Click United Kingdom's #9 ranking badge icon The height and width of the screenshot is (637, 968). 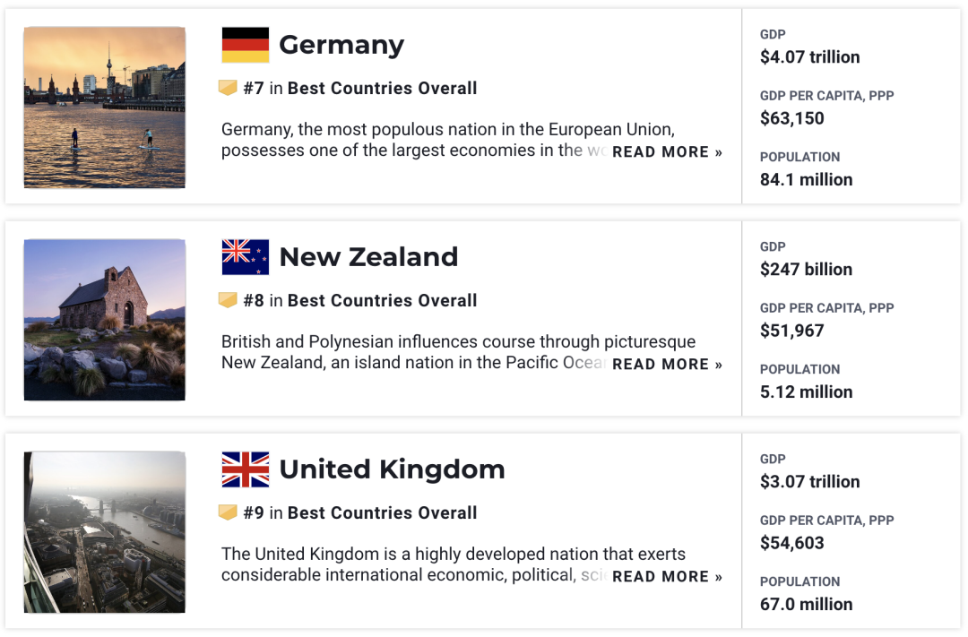tap(228, 512)
